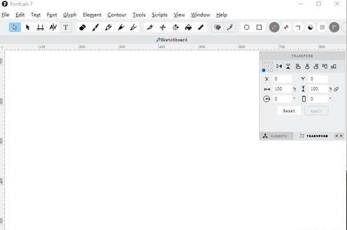Click the Reset button
This screenshot has width=347, height=230.
(289, 111)
